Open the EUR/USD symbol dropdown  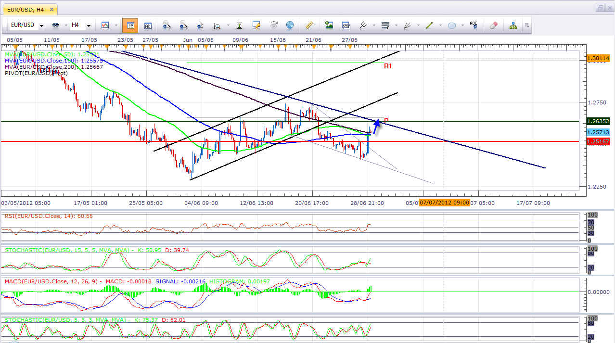coord(42,25)
